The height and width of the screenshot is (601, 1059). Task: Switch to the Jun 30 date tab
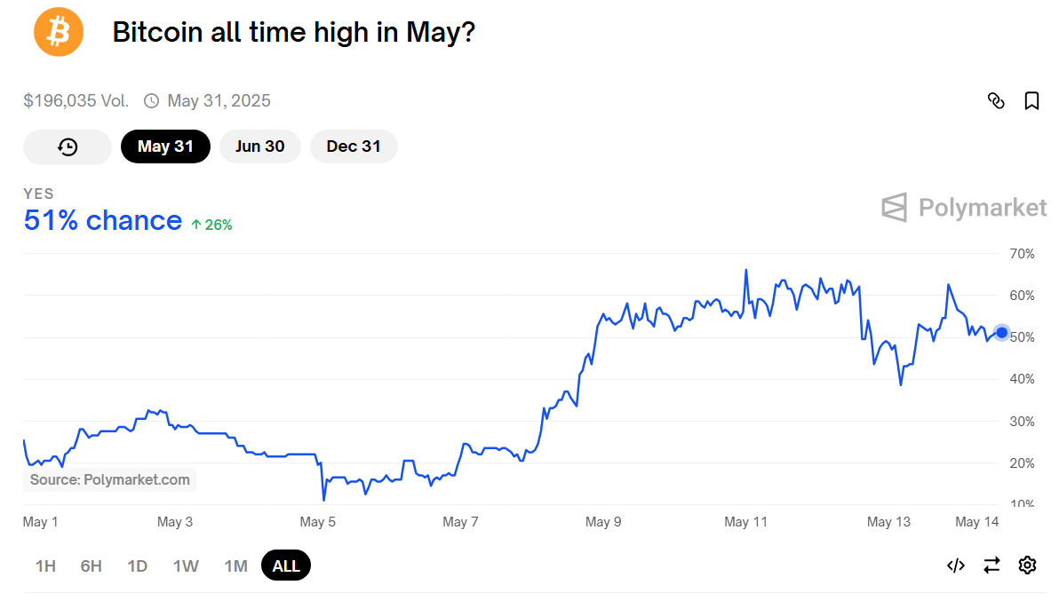click(260, 146)
